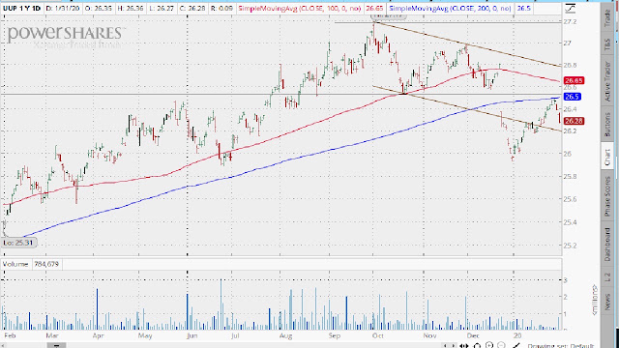Click the 25.2 price axis label
Image resolution: width=619 pixels, height=348 pixels.
point(570,246)
